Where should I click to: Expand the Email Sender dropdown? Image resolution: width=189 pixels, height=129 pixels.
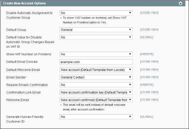pos(96,77)
